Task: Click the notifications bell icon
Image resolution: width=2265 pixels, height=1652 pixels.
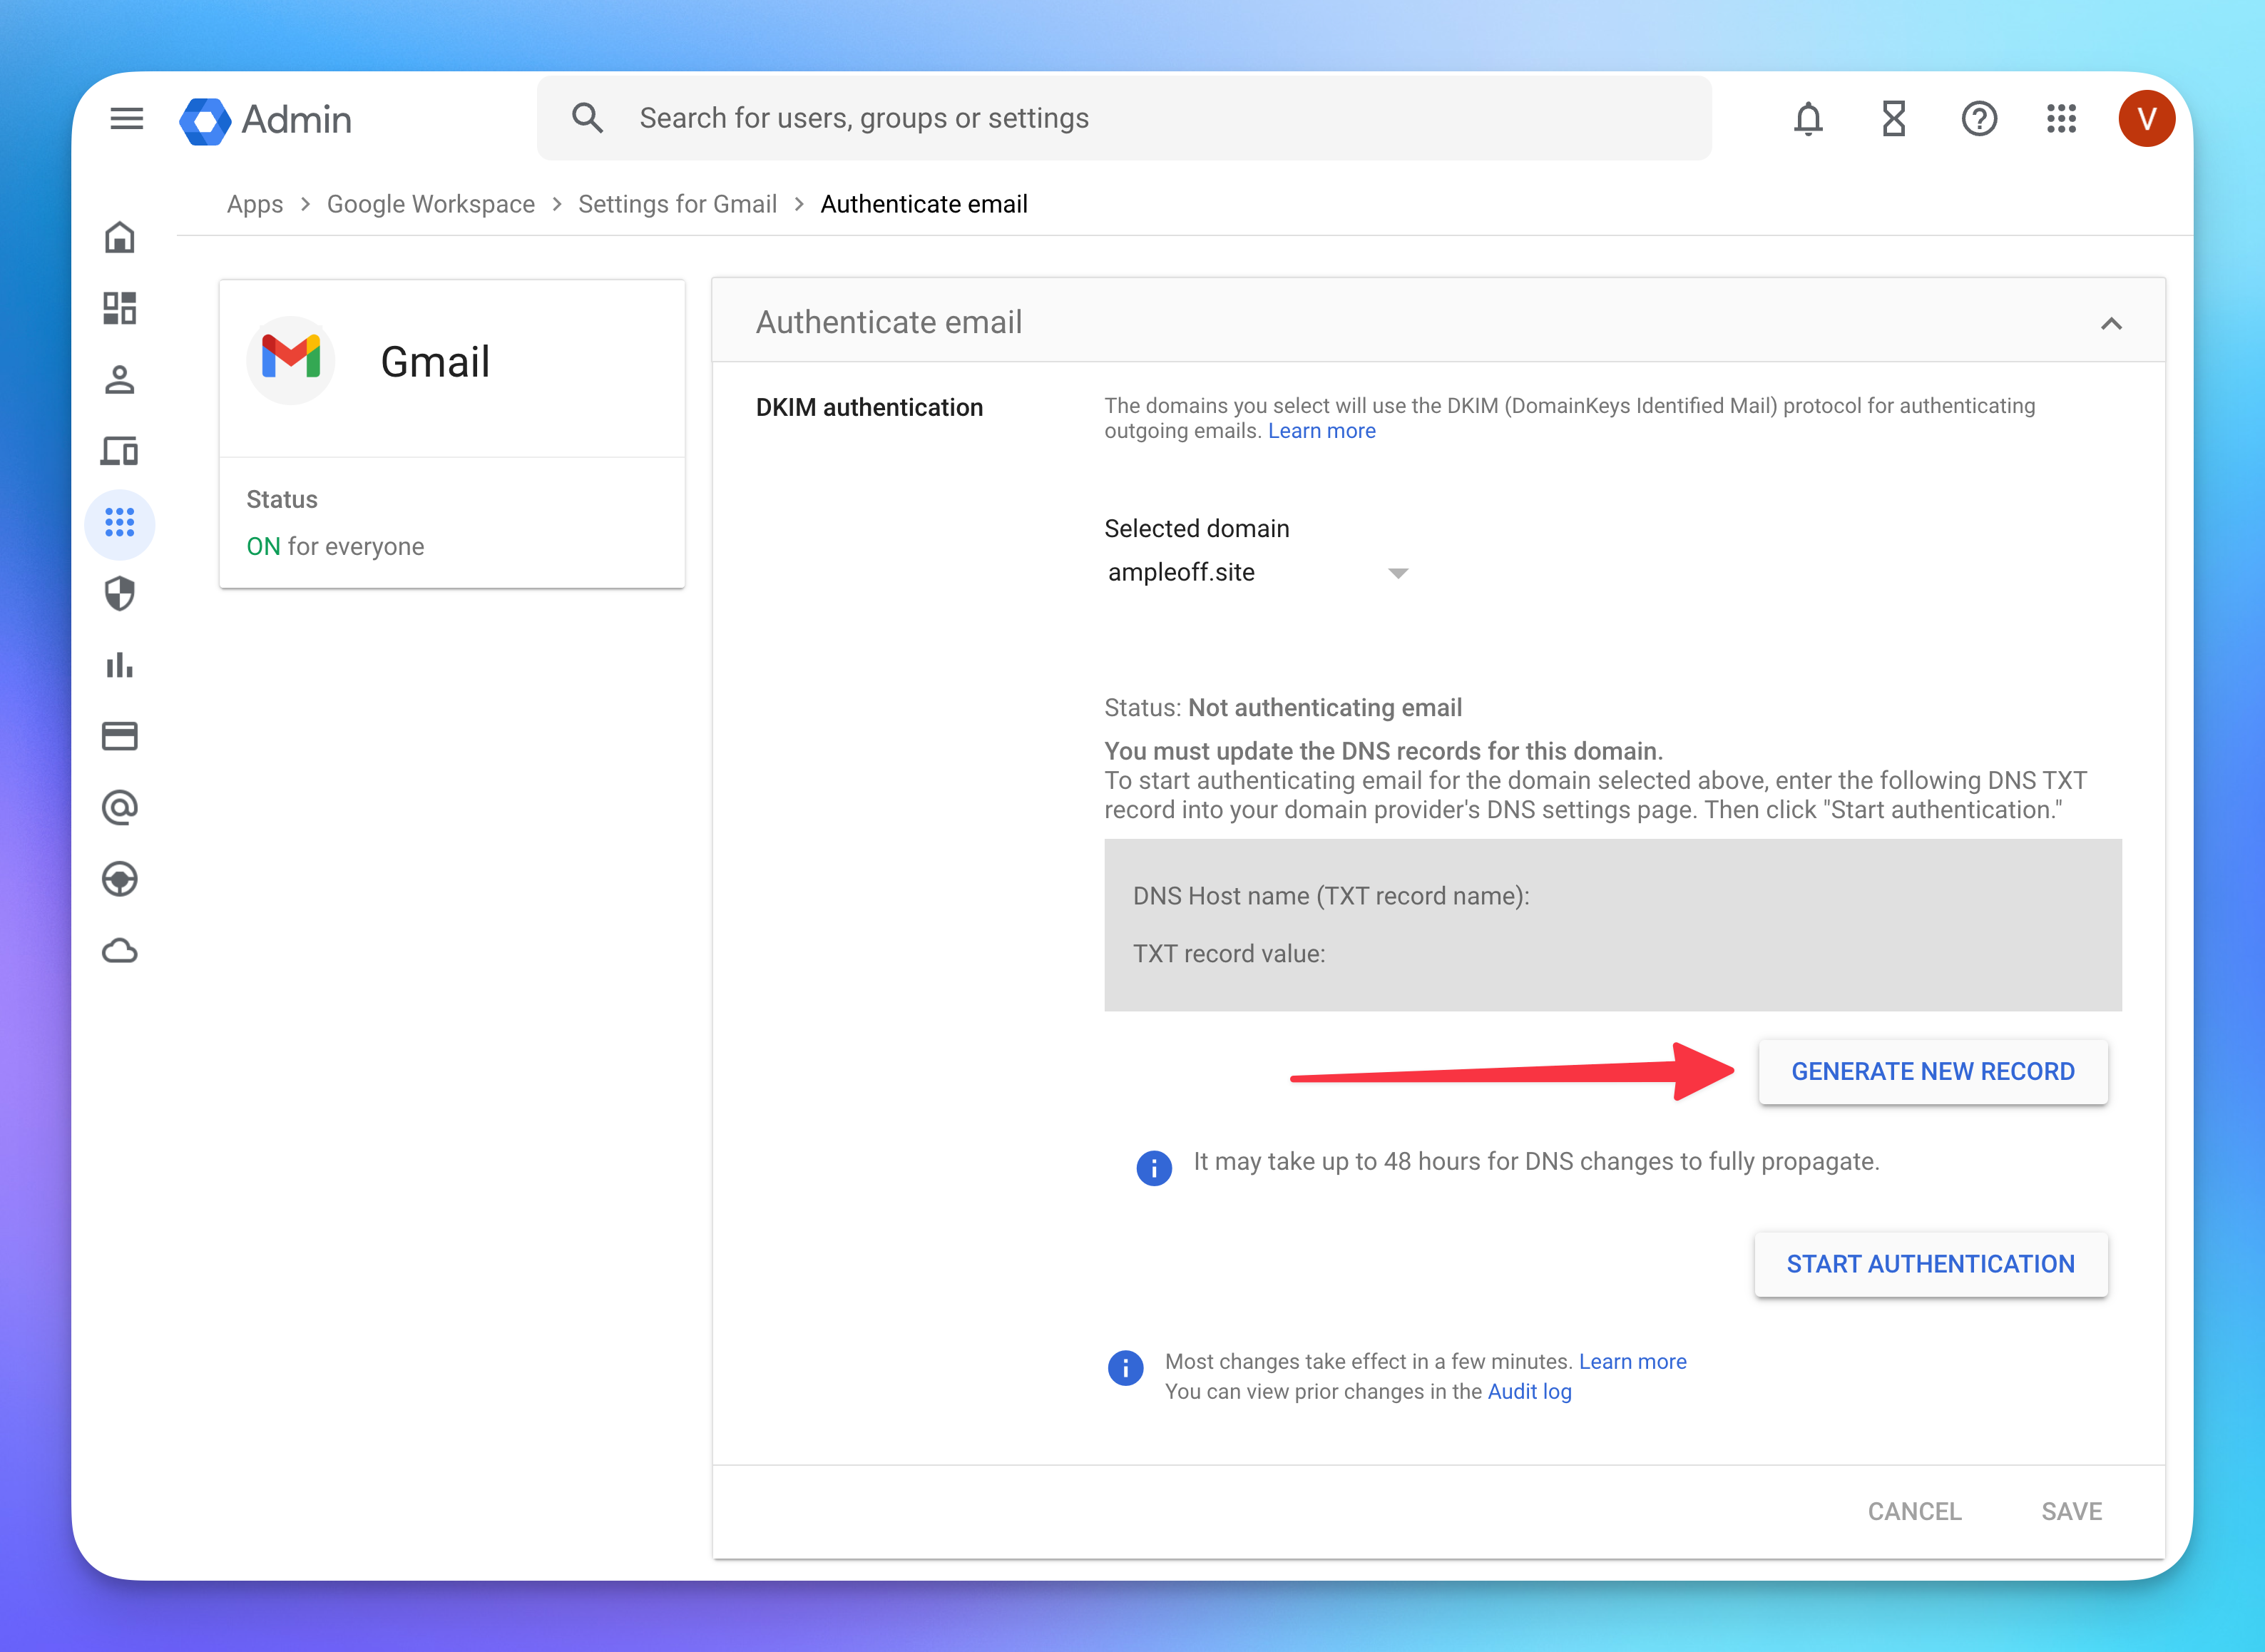Action: coord(1807,119)
